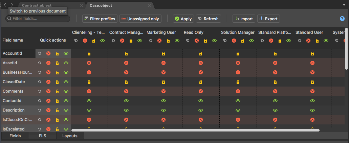Click revert icon under Solution Manager header
The height and width of the screenshot is (143, 349).
pos(225,41)
